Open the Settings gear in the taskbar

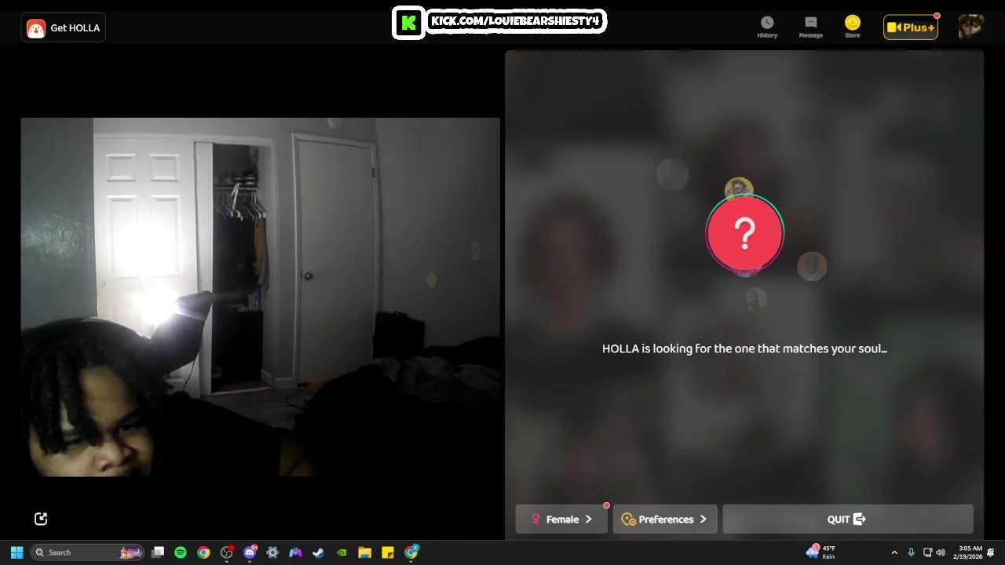tap(272, 552)
